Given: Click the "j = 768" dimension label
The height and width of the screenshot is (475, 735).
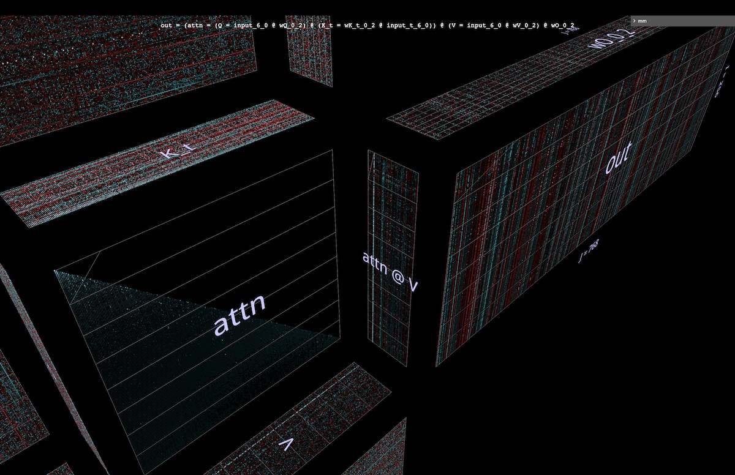Looking at the screenshot, I should point(588,251).
